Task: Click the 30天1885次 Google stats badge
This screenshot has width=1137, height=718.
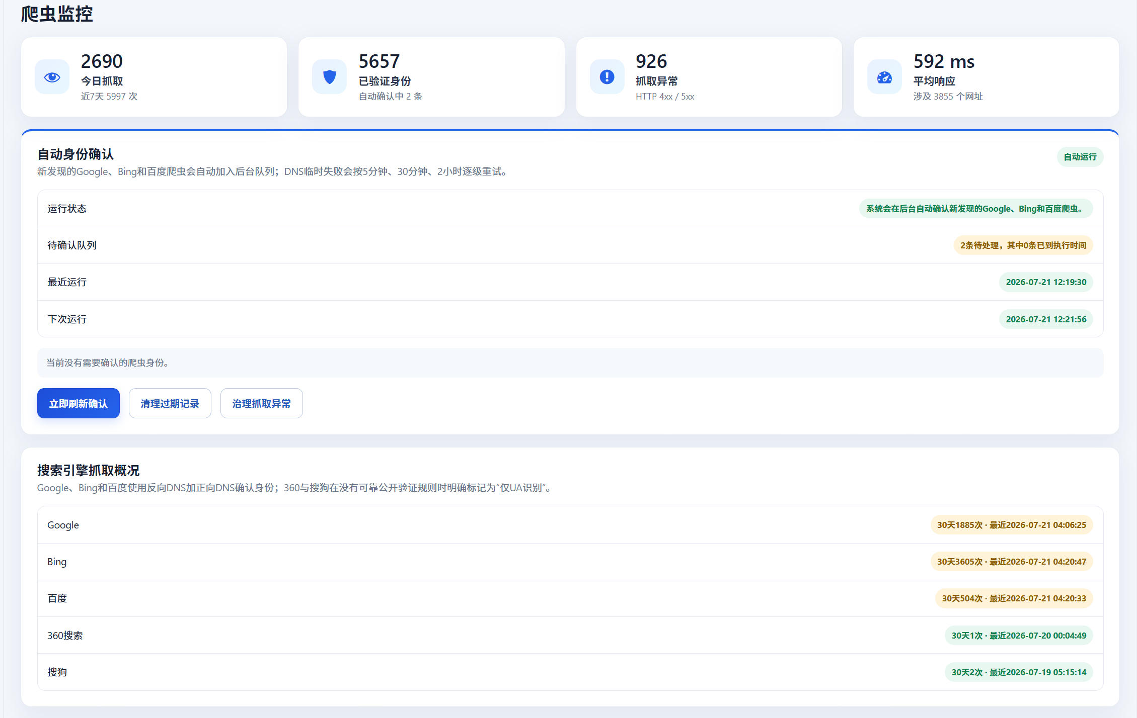Action: pyautogui.click(x=1012, y=525)
